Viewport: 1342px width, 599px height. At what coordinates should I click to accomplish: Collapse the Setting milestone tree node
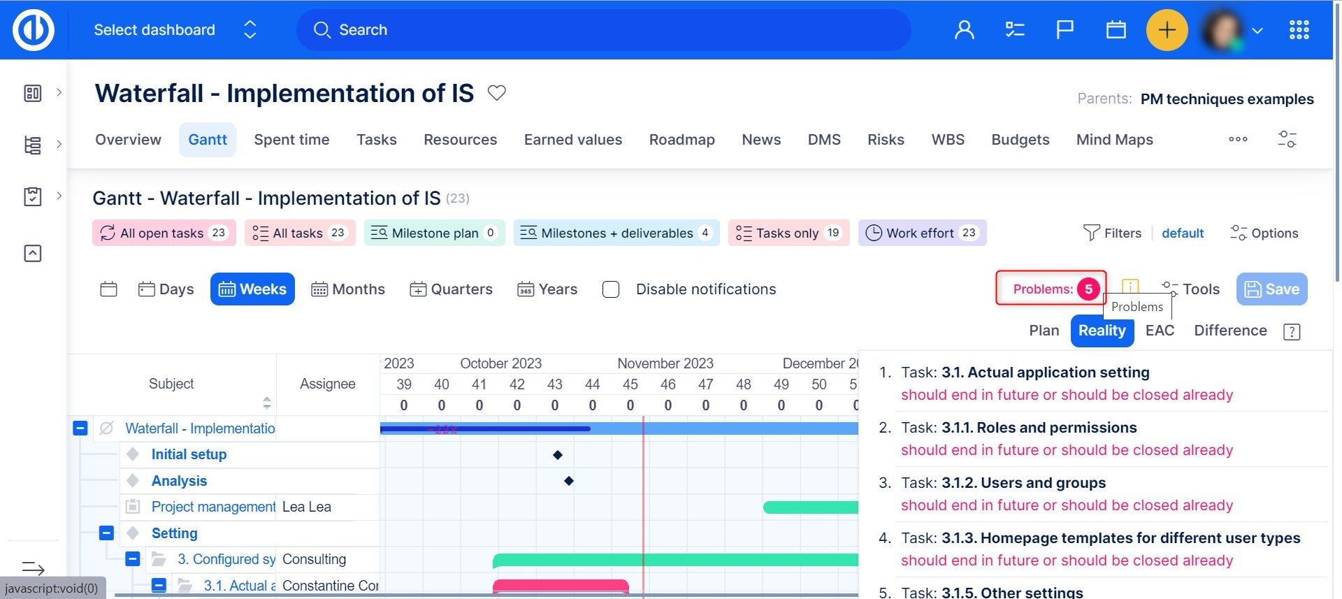(106, 533)
